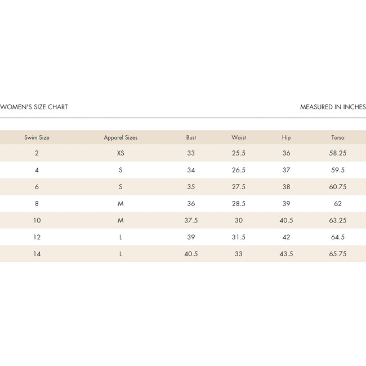The image size is (366, 366).
Task: Select the Swim Size column header
Action: (37, 137)
